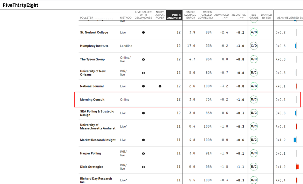Image resolution: width=303 pixels, height=184 pixels.
Task: Sort table by the Pollster column header
Action: coord(87,18)
